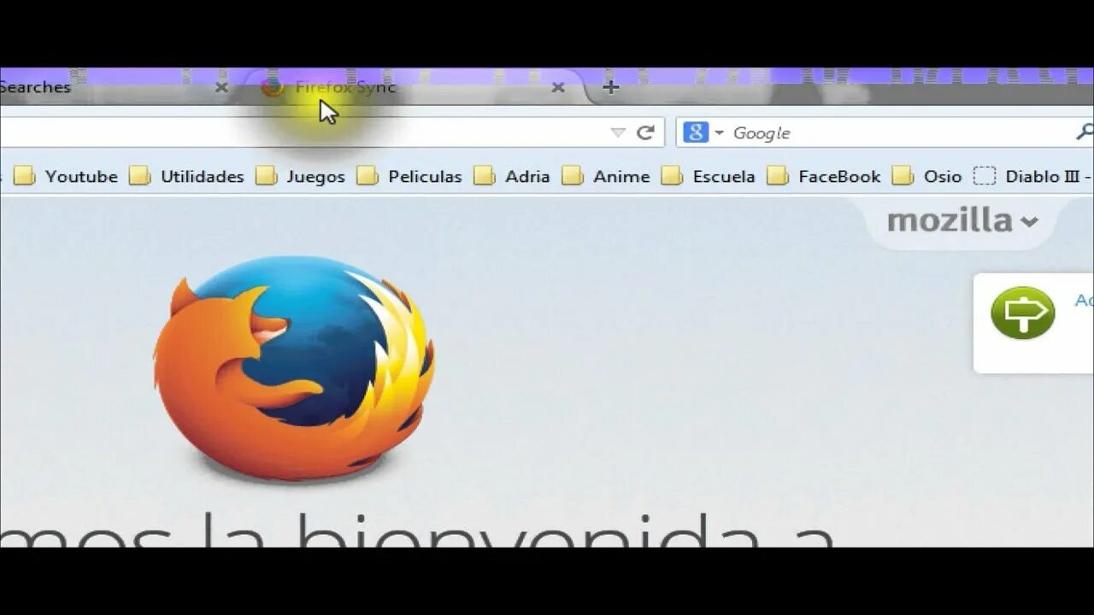Open the Google search engine selector
Screen dimensions: 1094x615
(x=703, y=132)
